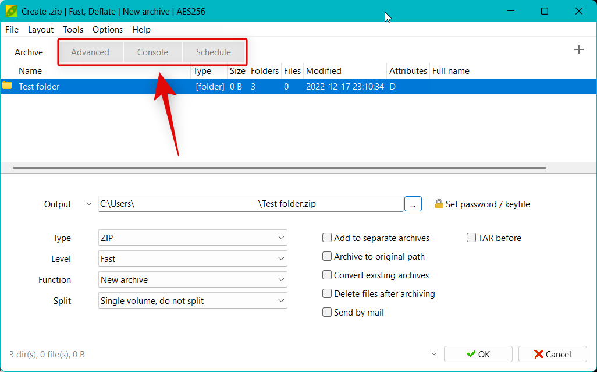Open the Schedule tab

click(213, 52)
